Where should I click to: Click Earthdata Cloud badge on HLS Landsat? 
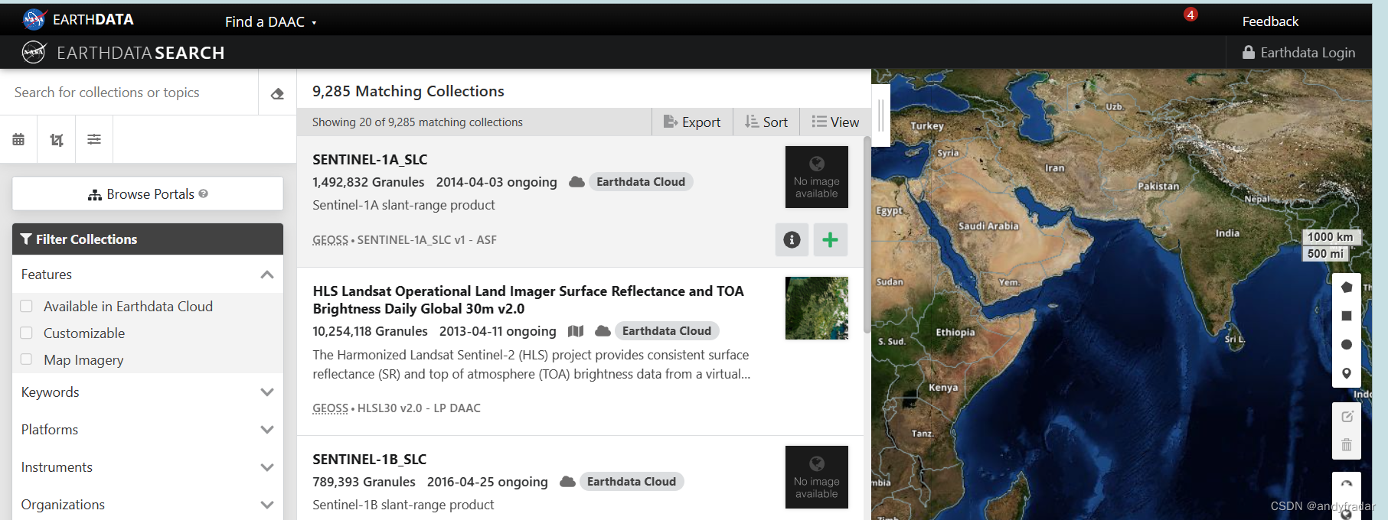click(667, 331)
